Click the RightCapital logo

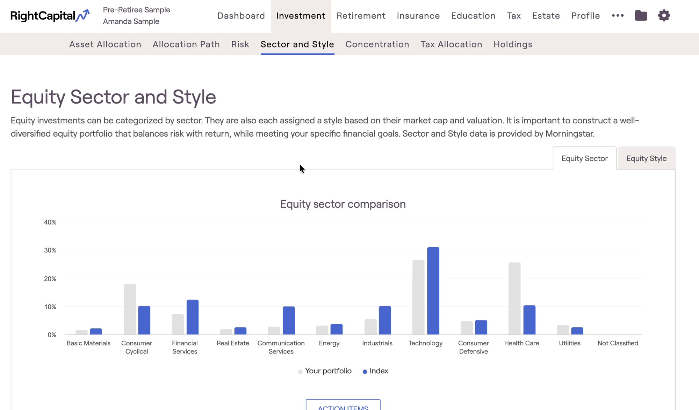(50, 16)
